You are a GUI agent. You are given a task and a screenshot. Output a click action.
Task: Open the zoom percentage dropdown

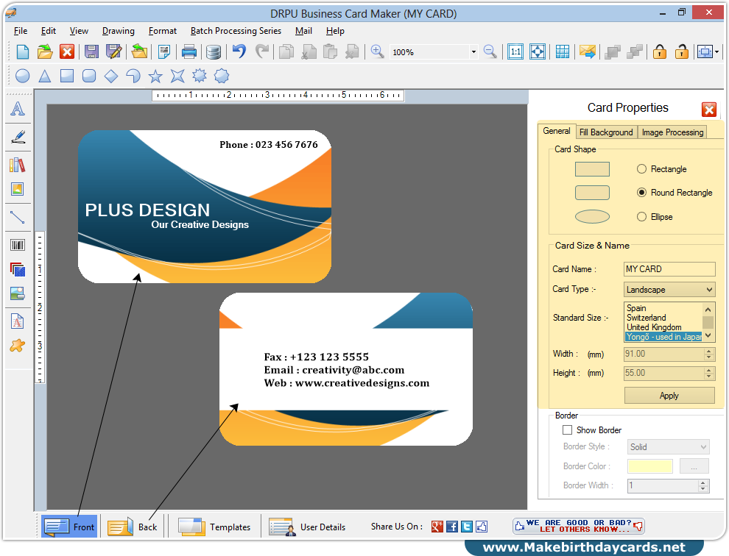tap(473, 52)
